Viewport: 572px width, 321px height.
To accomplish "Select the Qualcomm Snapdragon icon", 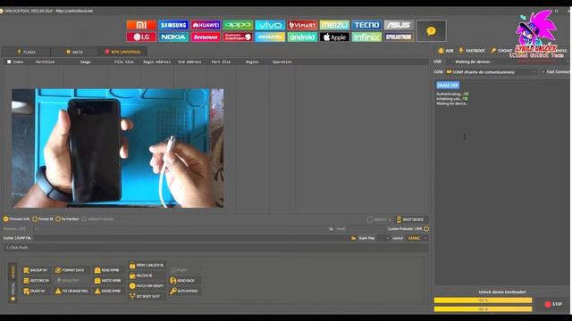I will coord(238,37).
